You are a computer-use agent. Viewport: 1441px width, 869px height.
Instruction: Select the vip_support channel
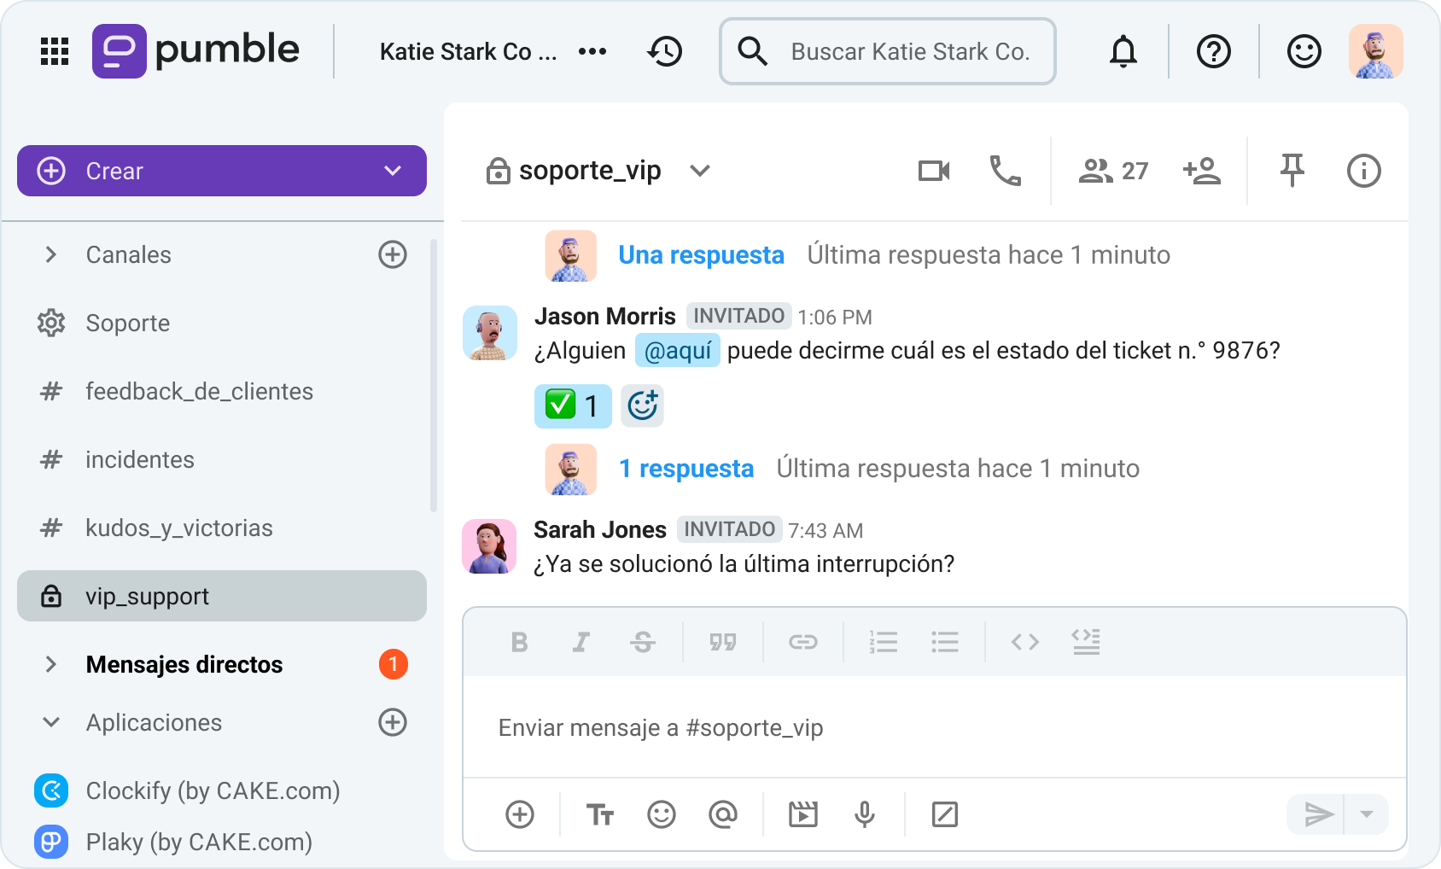coord(145,596)
